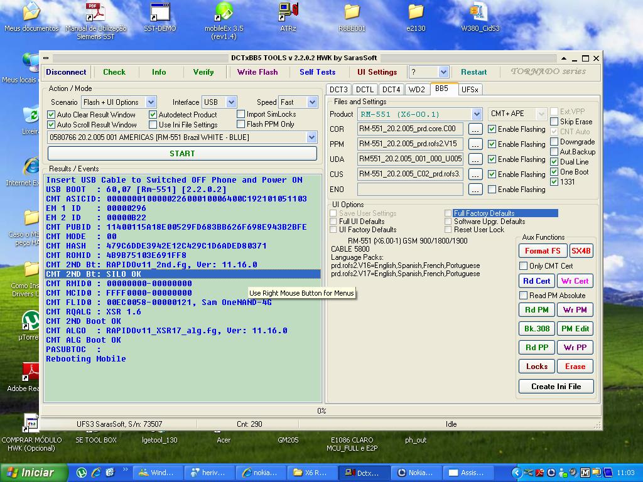Toggle Auto Clear Result Window checkbox
Viewport: 643px width, 482px height.
(x=51, y=115)
